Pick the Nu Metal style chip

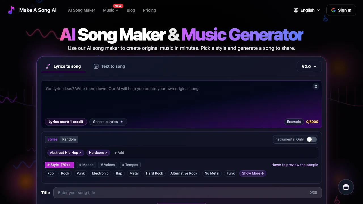pos(212,173)
